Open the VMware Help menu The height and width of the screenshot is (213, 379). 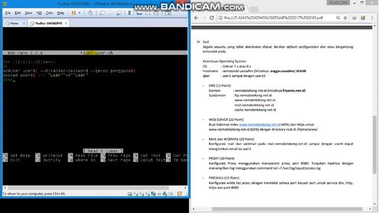(60, 13)
